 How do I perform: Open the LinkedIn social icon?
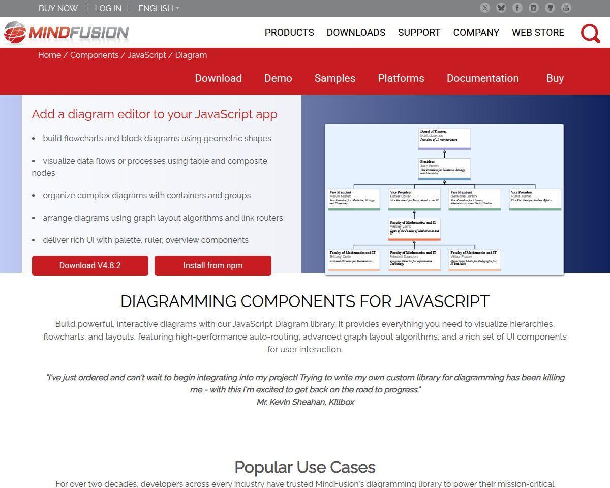click(534, 8)
